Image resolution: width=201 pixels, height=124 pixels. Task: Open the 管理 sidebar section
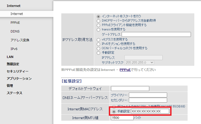point(10,86)
